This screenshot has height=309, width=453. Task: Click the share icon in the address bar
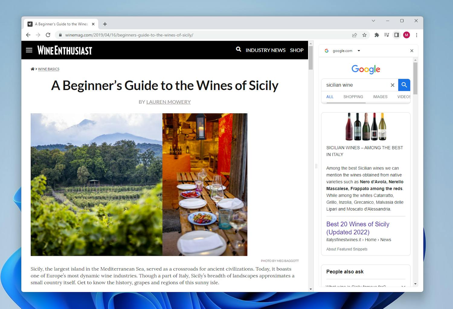tap(354, 35)
